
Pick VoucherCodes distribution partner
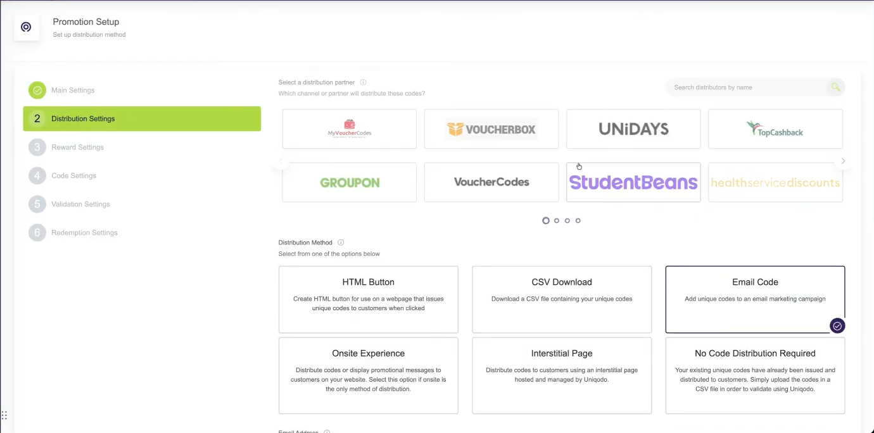(x=491, y=182)
